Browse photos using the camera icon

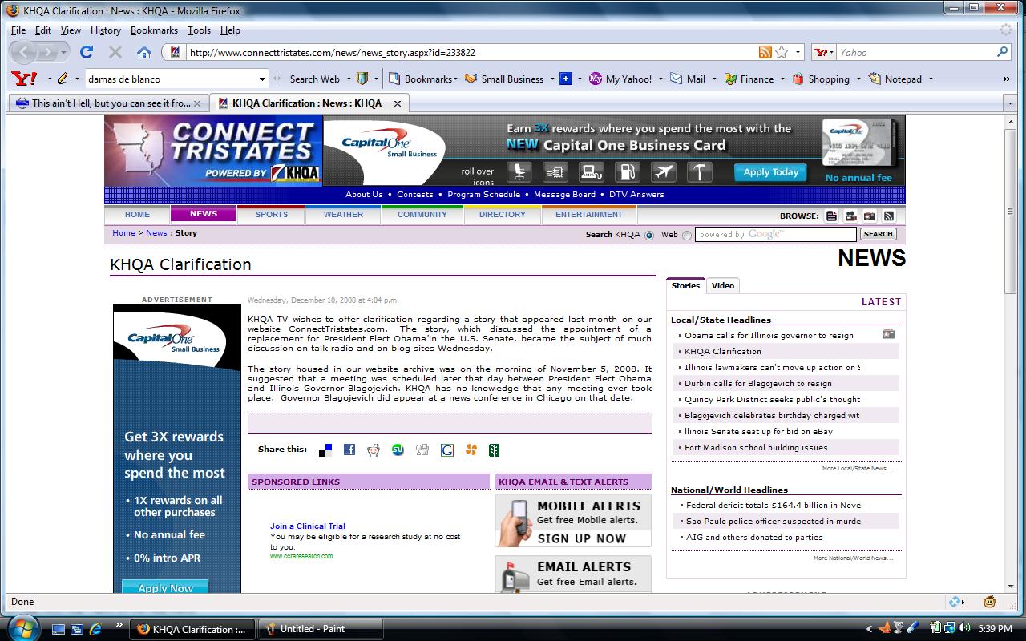click(870, 216)
